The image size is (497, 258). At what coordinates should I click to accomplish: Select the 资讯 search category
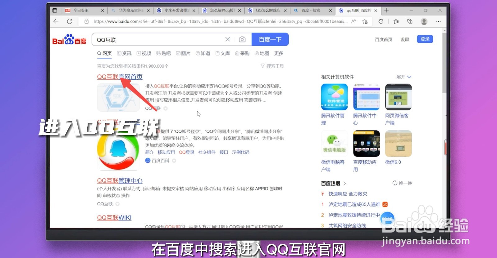[x=124, y=53]
